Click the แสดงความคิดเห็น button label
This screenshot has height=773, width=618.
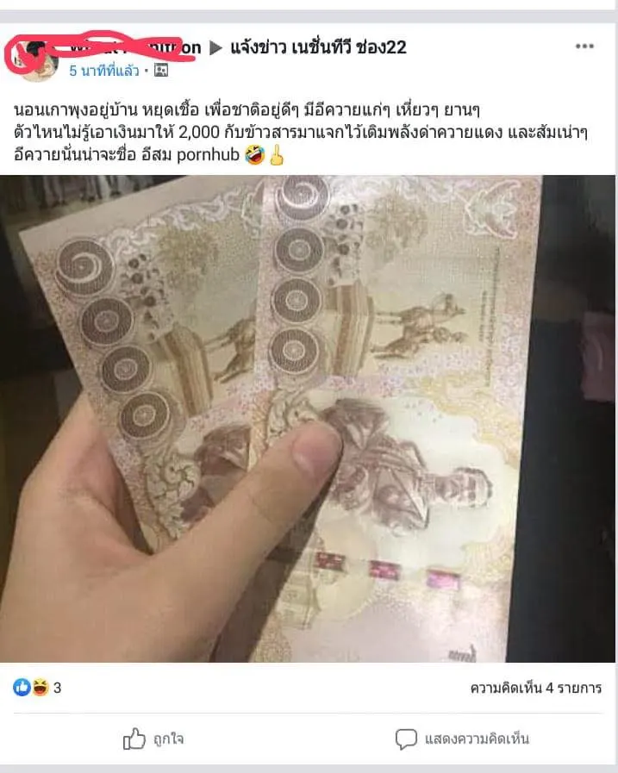click(477, 739)
